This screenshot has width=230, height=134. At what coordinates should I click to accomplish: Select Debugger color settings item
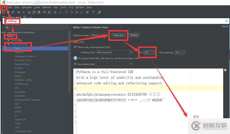(x=20, y=72)
